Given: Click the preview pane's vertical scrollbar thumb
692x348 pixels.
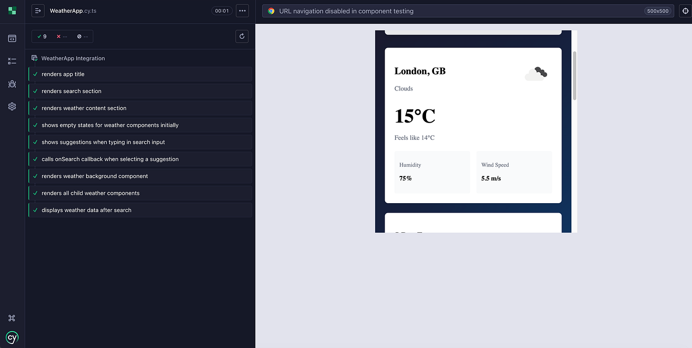Looking at the screenshot, I should pos(574,75).
